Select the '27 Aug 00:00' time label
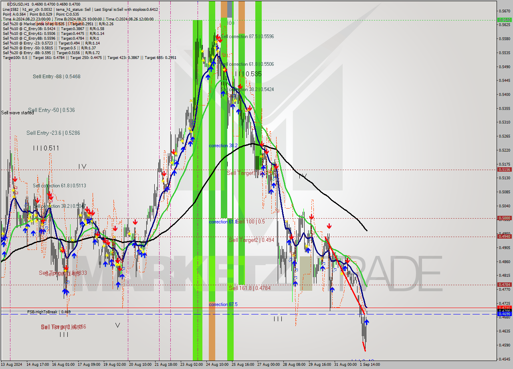Screen dimensions: 513x369 [269, 365]
